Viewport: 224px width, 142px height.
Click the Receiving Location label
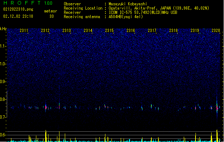[83, 8]
